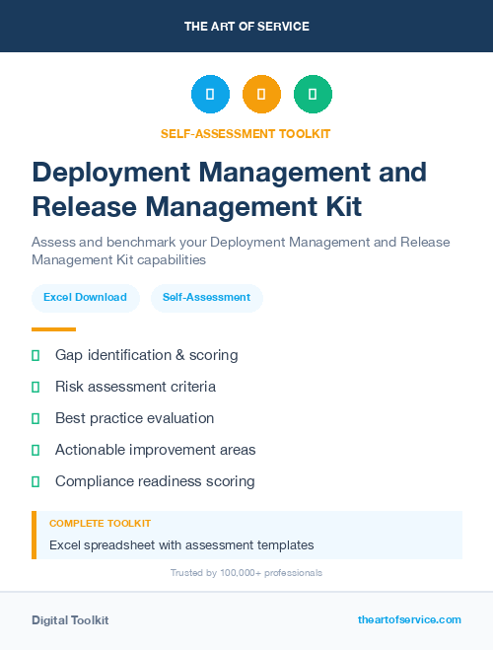The image size is (493, 650).
Task: Click the Self-Assessment pill button
Action: (207, 298)
